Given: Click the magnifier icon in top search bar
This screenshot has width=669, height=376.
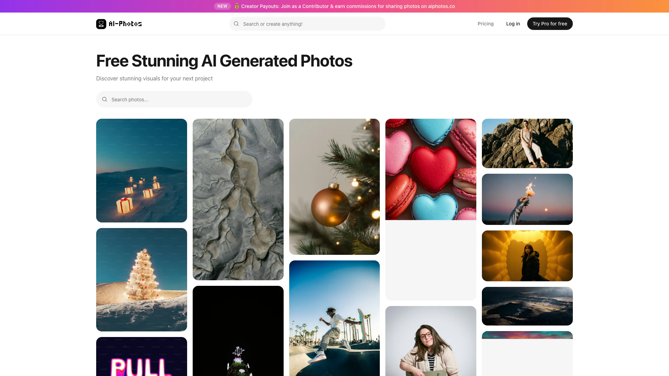Looking at the screenshot, I should click(x=236, y=24).
